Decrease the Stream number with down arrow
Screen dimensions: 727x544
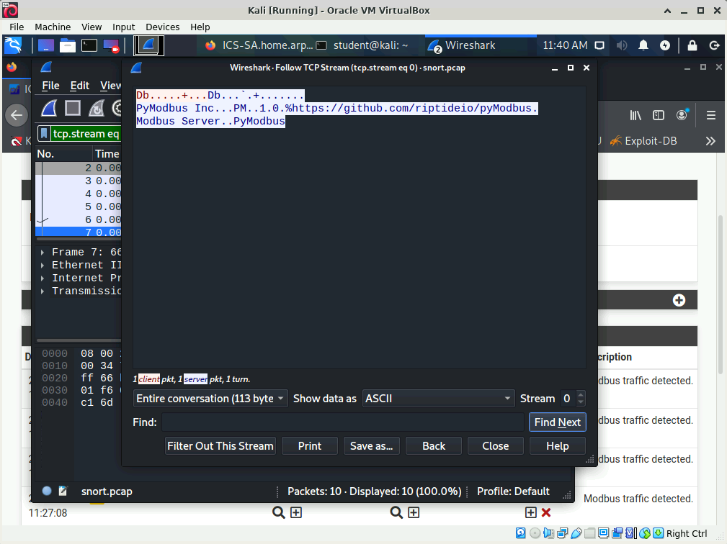click(581, 403)
